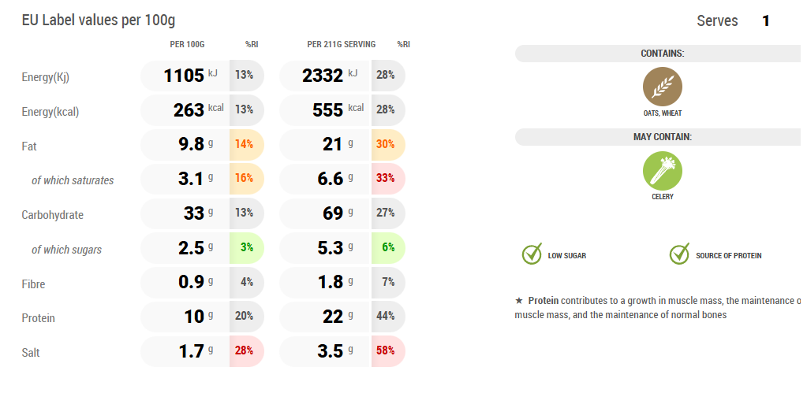Click the red 58% salt serving badge
This screenshot has height=393, width=807.
pyautogui.click(x=386, y=351)
